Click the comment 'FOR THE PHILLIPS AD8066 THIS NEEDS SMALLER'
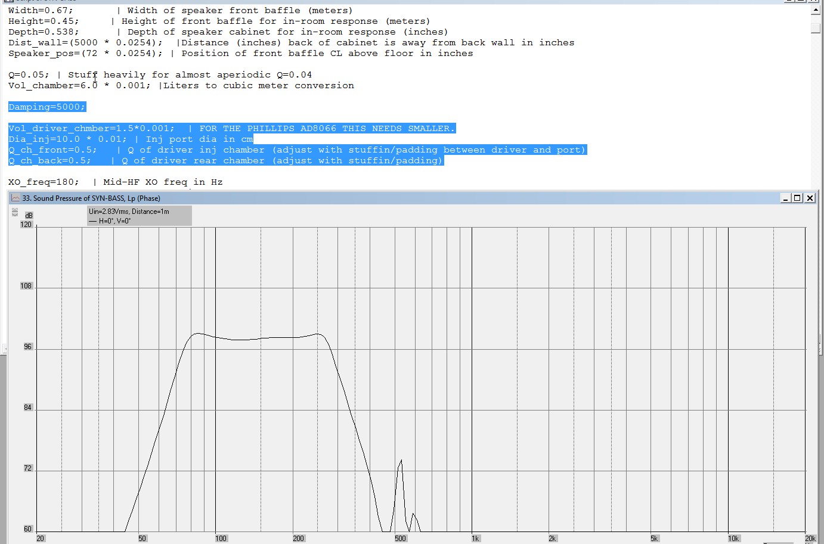This screenshot has width=824, height=544. tap(327, 129)
